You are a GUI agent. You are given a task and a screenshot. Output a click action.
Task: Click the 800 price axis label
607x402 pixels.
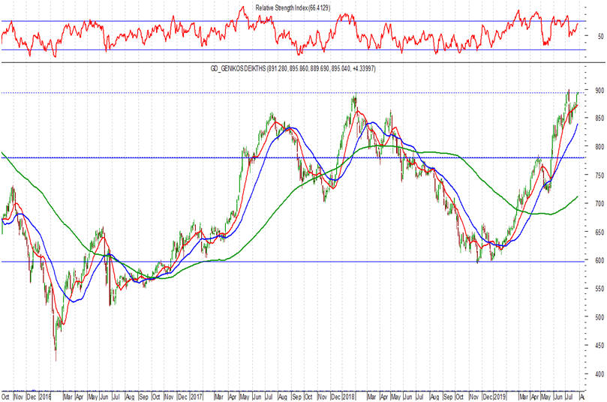(599, 147)
